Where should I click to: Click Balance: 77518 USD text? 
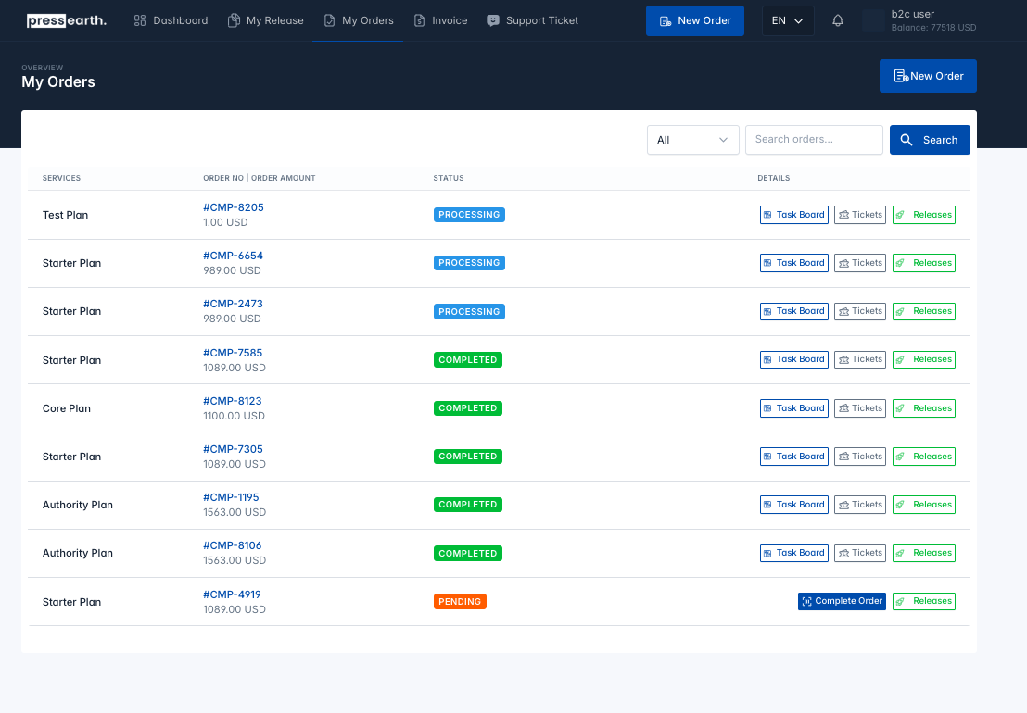pos(933,28)
